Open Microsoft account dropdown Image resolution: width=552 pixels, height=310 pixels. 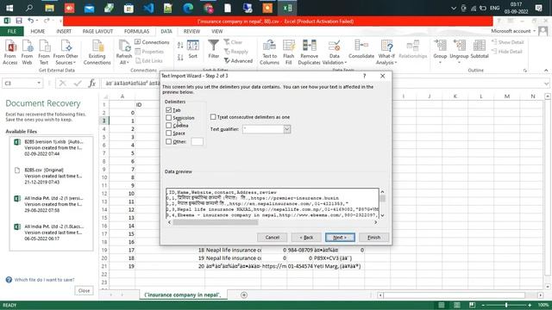(x=513, y=31)
